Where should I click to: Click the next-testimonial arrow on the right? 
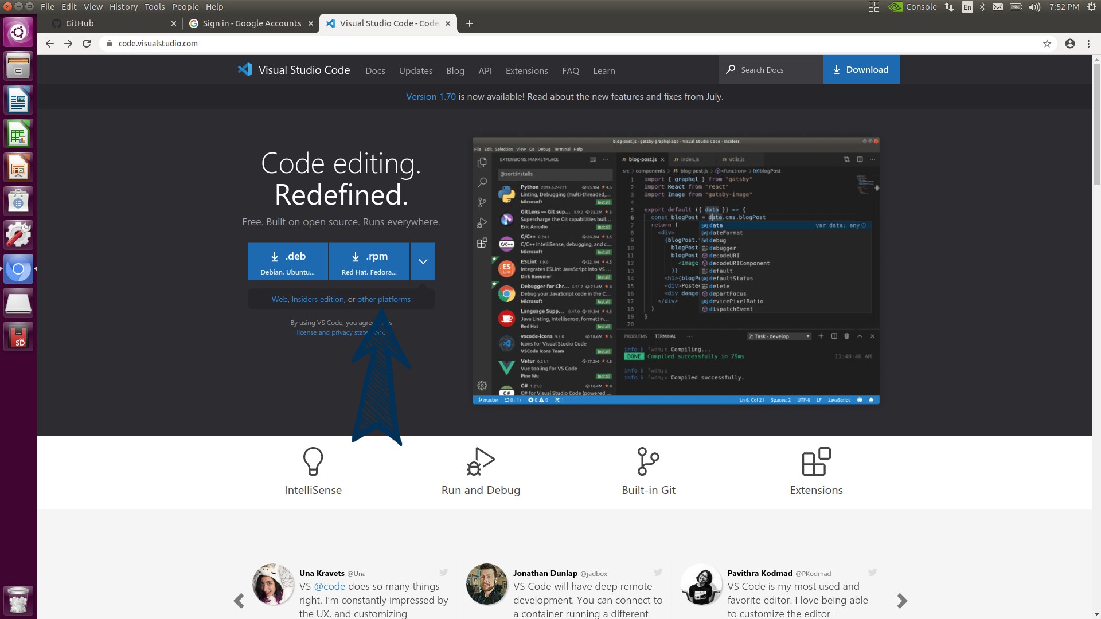point(902,601)
